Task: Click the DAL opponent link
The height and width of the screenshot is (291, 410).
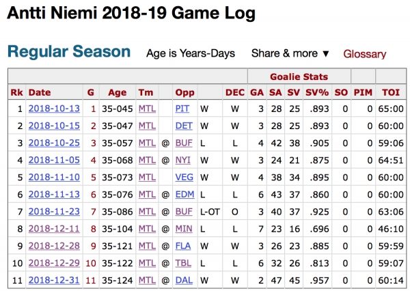Action: click(184, 279)
